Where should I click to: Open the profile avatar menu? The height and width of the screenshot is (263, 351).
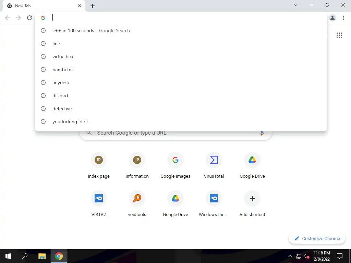point(332,18)
